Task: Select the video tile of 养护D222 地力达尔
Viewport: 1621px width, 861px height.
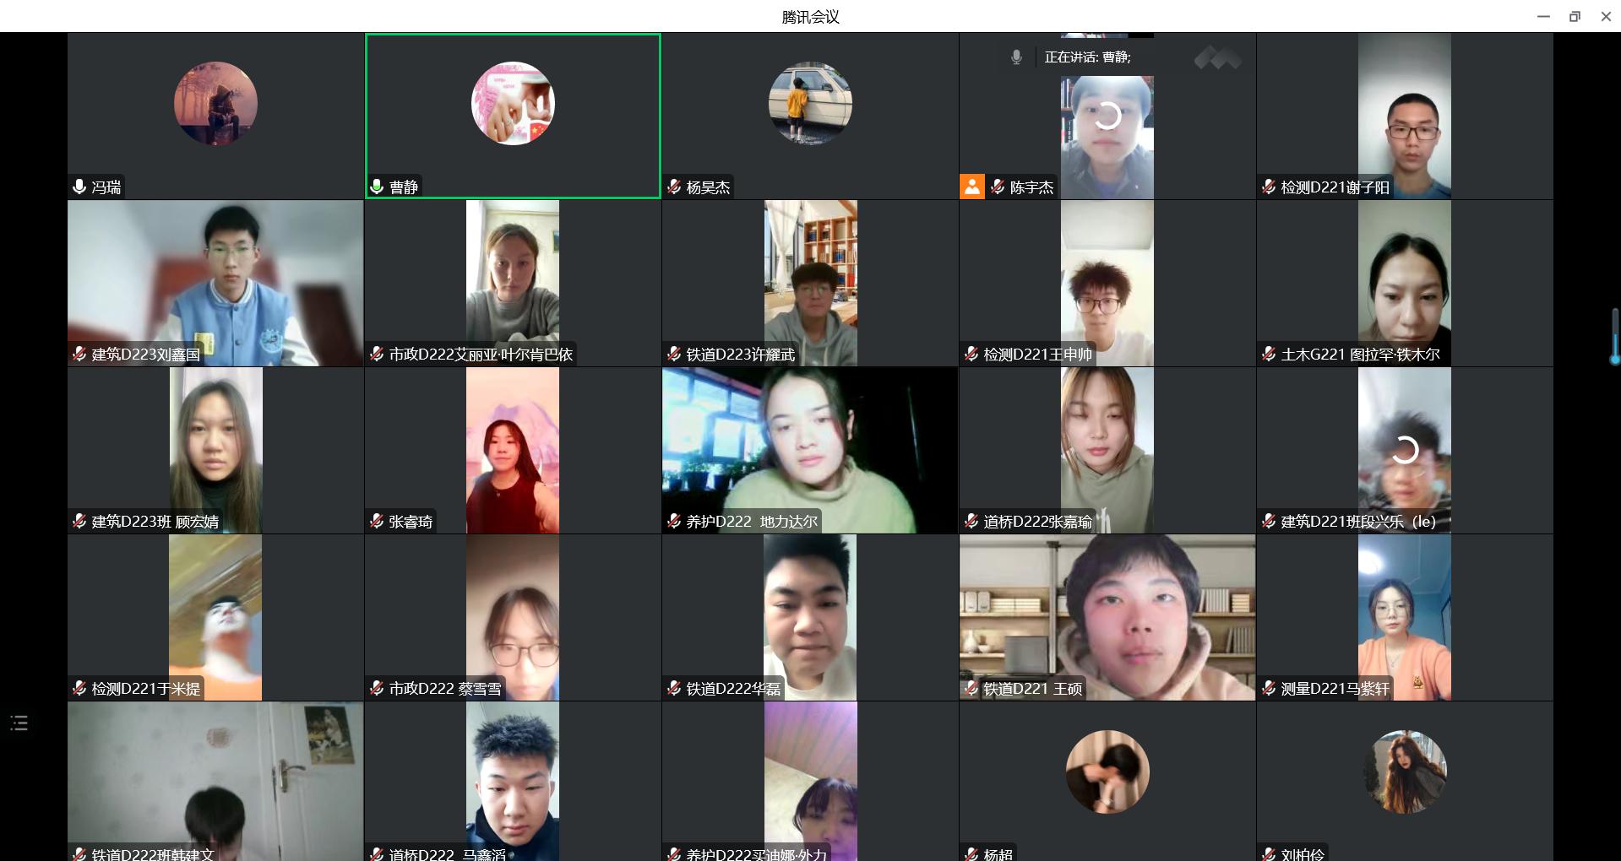Action: (x=810, y=450)
